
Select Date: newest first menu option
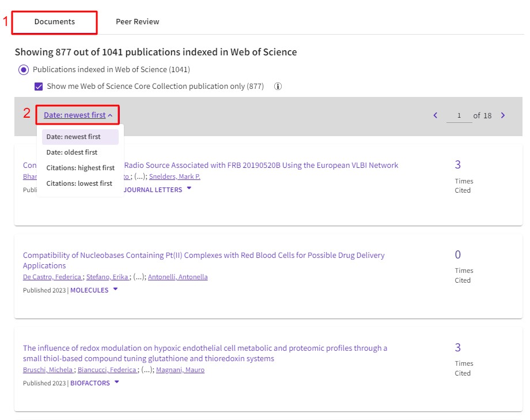pyautogui.click(x=74, y=137)
